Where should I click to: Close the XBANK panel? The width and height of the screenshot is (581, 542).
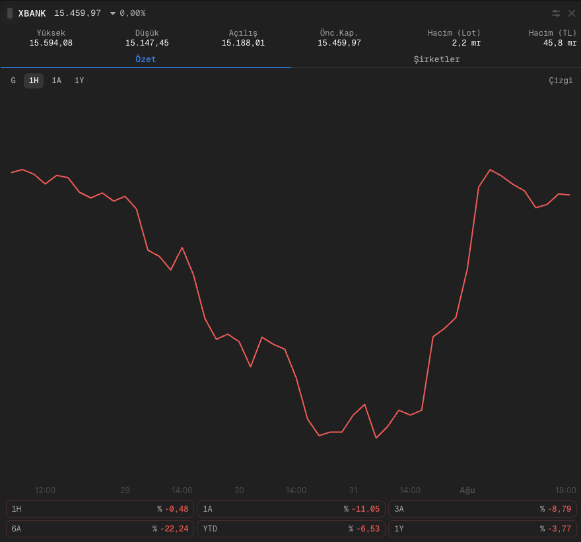pos(571,13)
